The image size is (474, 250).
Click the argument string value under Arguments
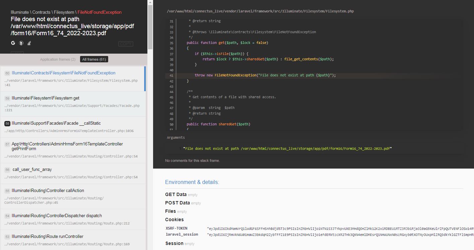point(287,148)
